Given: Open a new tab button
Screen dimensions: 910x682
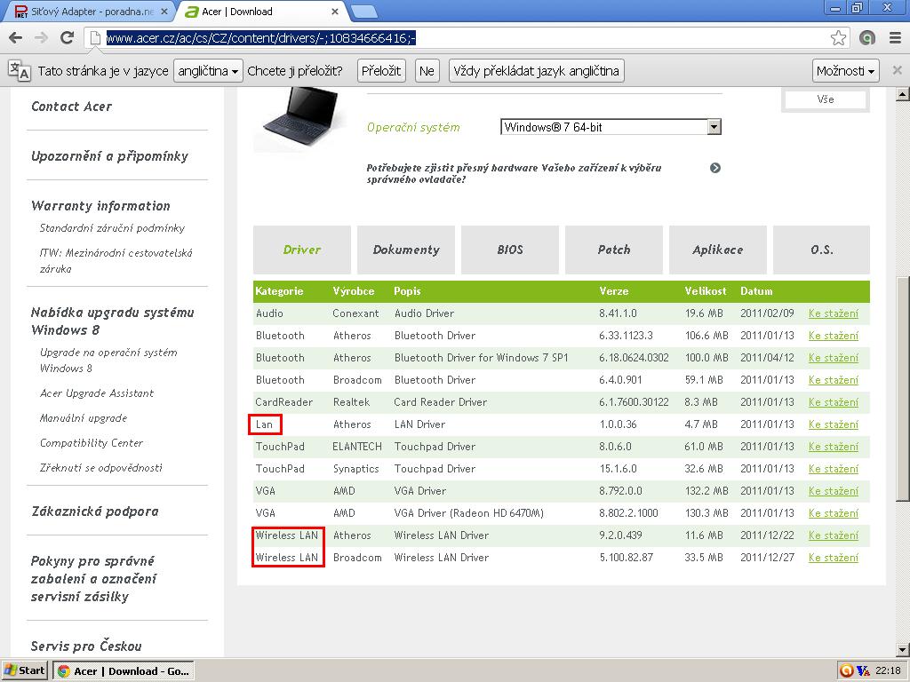Looking at the screenshot, I should point(363,12).
